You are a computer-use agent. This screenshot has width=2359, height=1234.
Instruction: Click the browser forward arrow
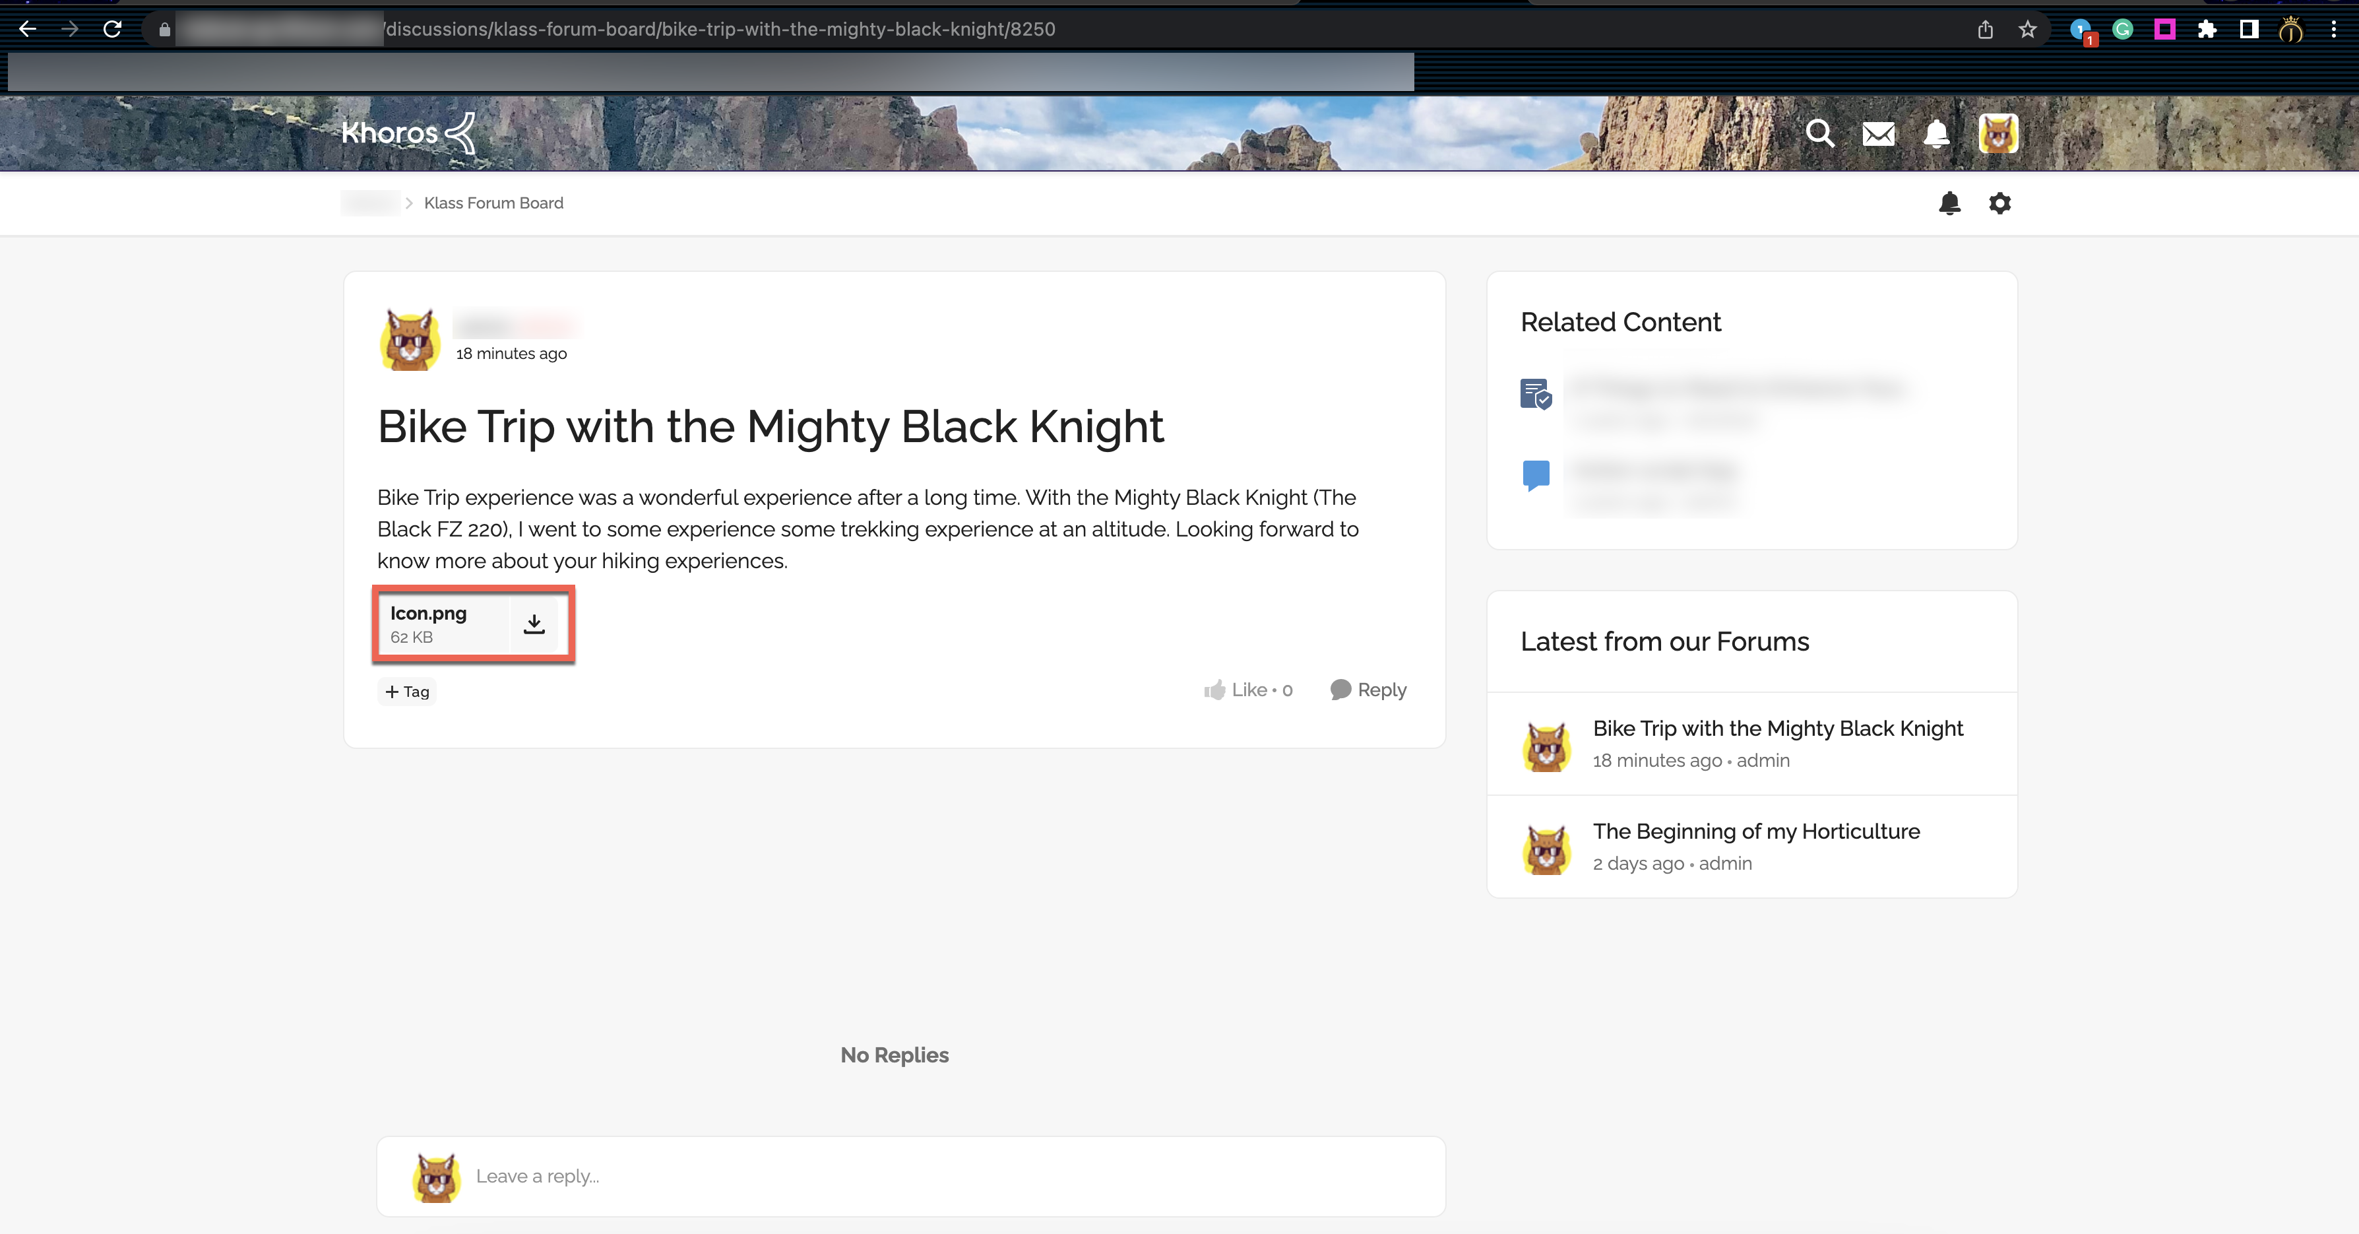pyautogui.click(x=70, y=29)
